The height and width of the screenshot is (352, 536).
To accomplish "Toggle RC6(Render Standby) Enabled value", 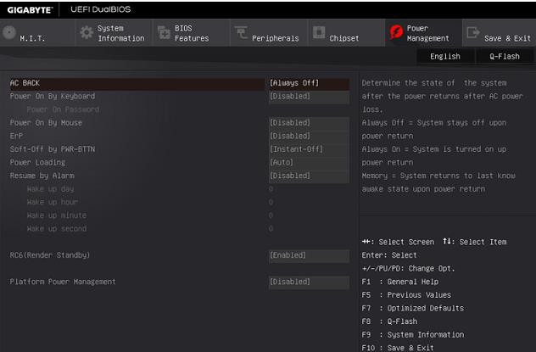I will point(309,255).
